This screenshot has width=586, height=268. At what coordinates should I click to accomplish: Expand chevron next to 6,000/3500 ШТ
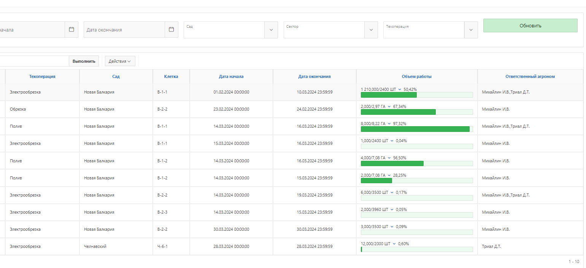(x=392, y=192)
